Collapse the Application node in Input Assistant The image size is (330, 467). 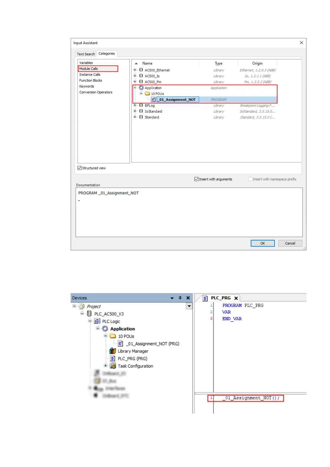click(x=135, y=88)
